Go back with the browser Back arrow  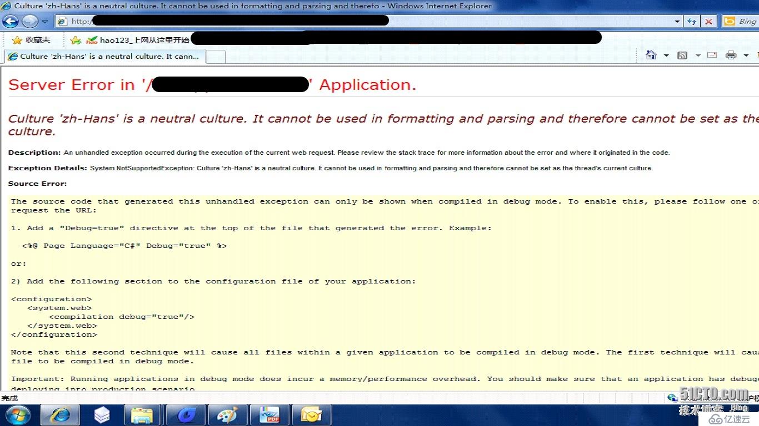[11, 22]
